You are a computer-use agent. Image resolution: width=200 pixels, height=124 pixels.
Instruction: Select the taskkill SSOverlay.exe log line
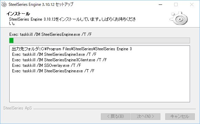[46, 65]
